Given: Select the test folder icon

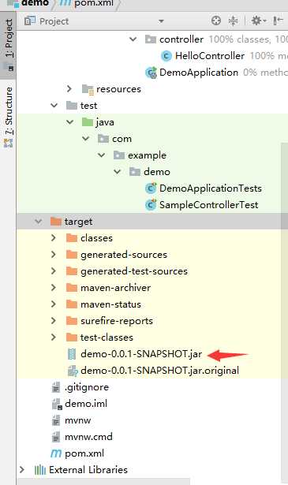Looking at the screenshot, I should click(x=72, y=106).
